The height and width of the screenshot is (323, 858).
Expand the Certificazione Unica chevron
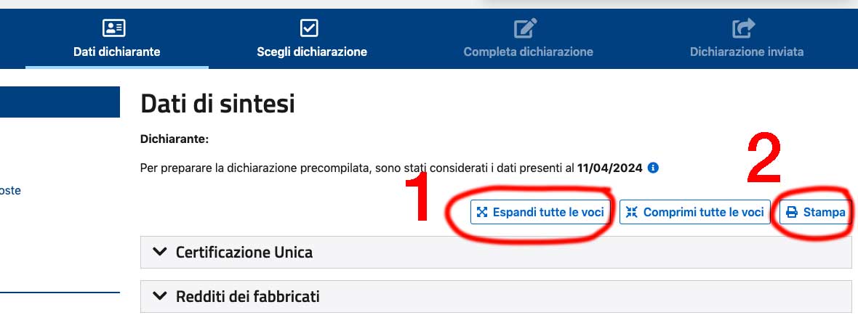[x=159, y=252]
